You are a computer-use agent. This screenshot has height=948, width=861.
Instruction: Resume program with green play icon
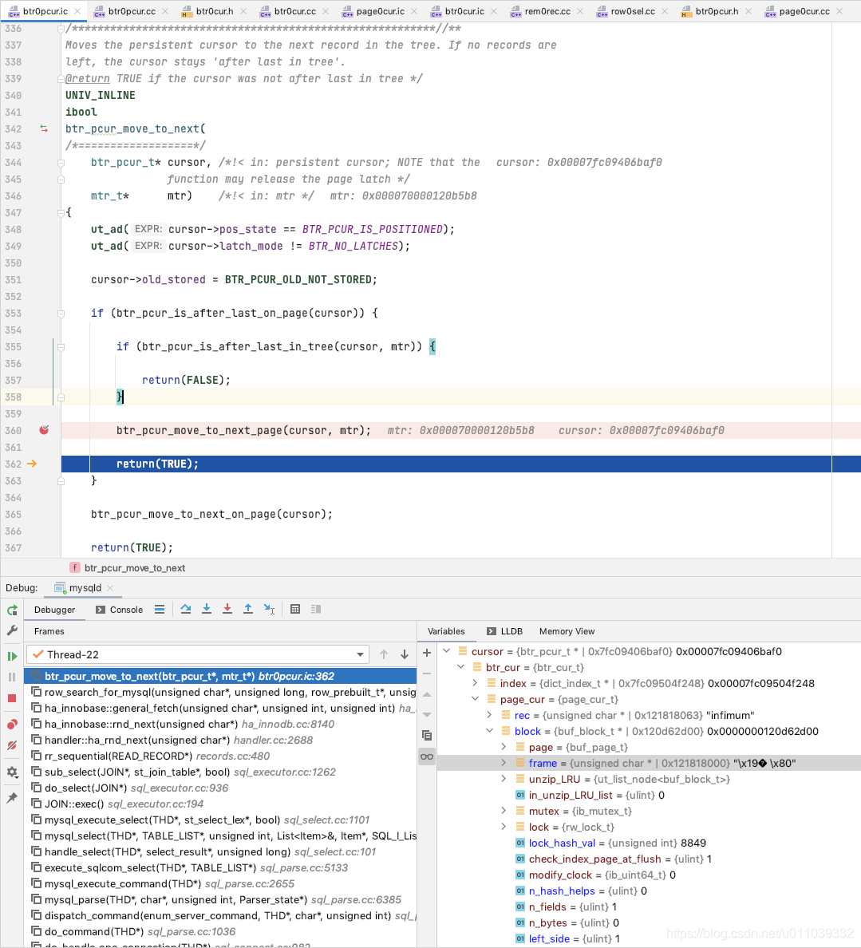pyautogui.click(x=12, y=656)
